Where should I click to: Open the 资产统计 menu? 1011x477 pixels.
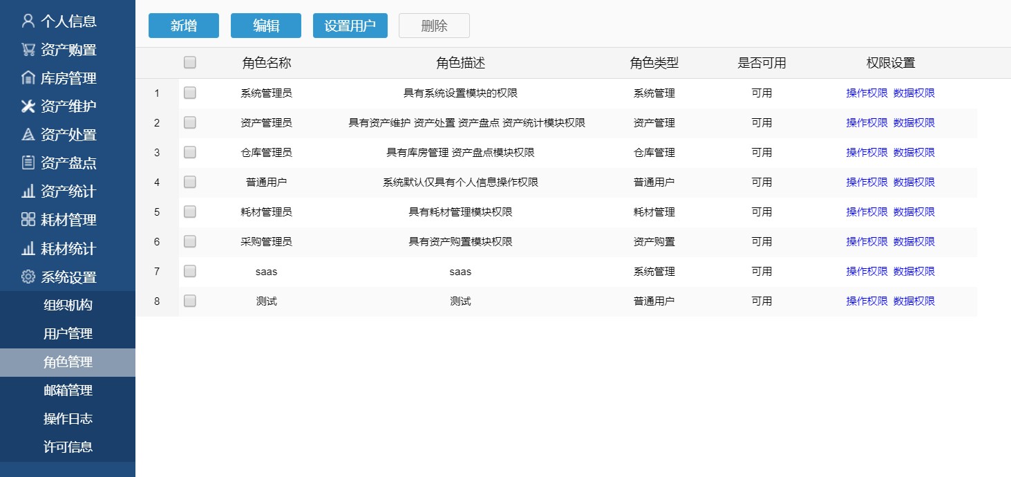[68, 191]
